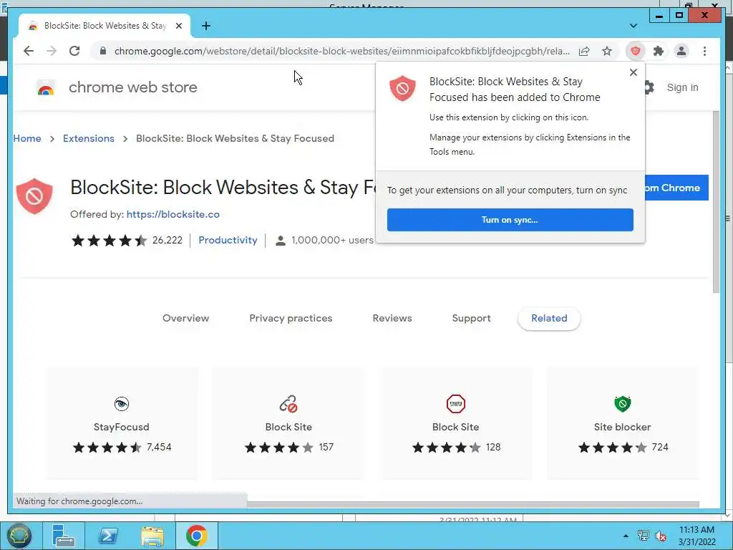Click page vertical scrollbar
The width and height of the screenshot is (733, 550).
click(x=716, y=202)
